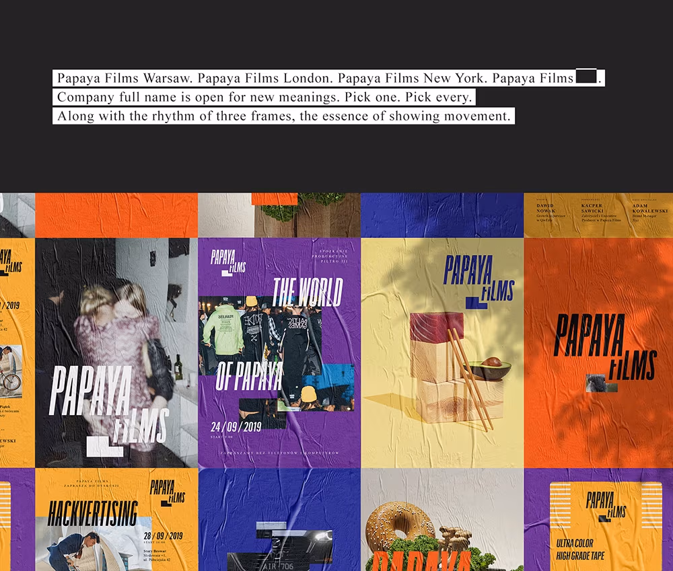This screenshot has height=571, width=673.
Task: Open the yellow Hackvertising poster
Action: (116, 519)
